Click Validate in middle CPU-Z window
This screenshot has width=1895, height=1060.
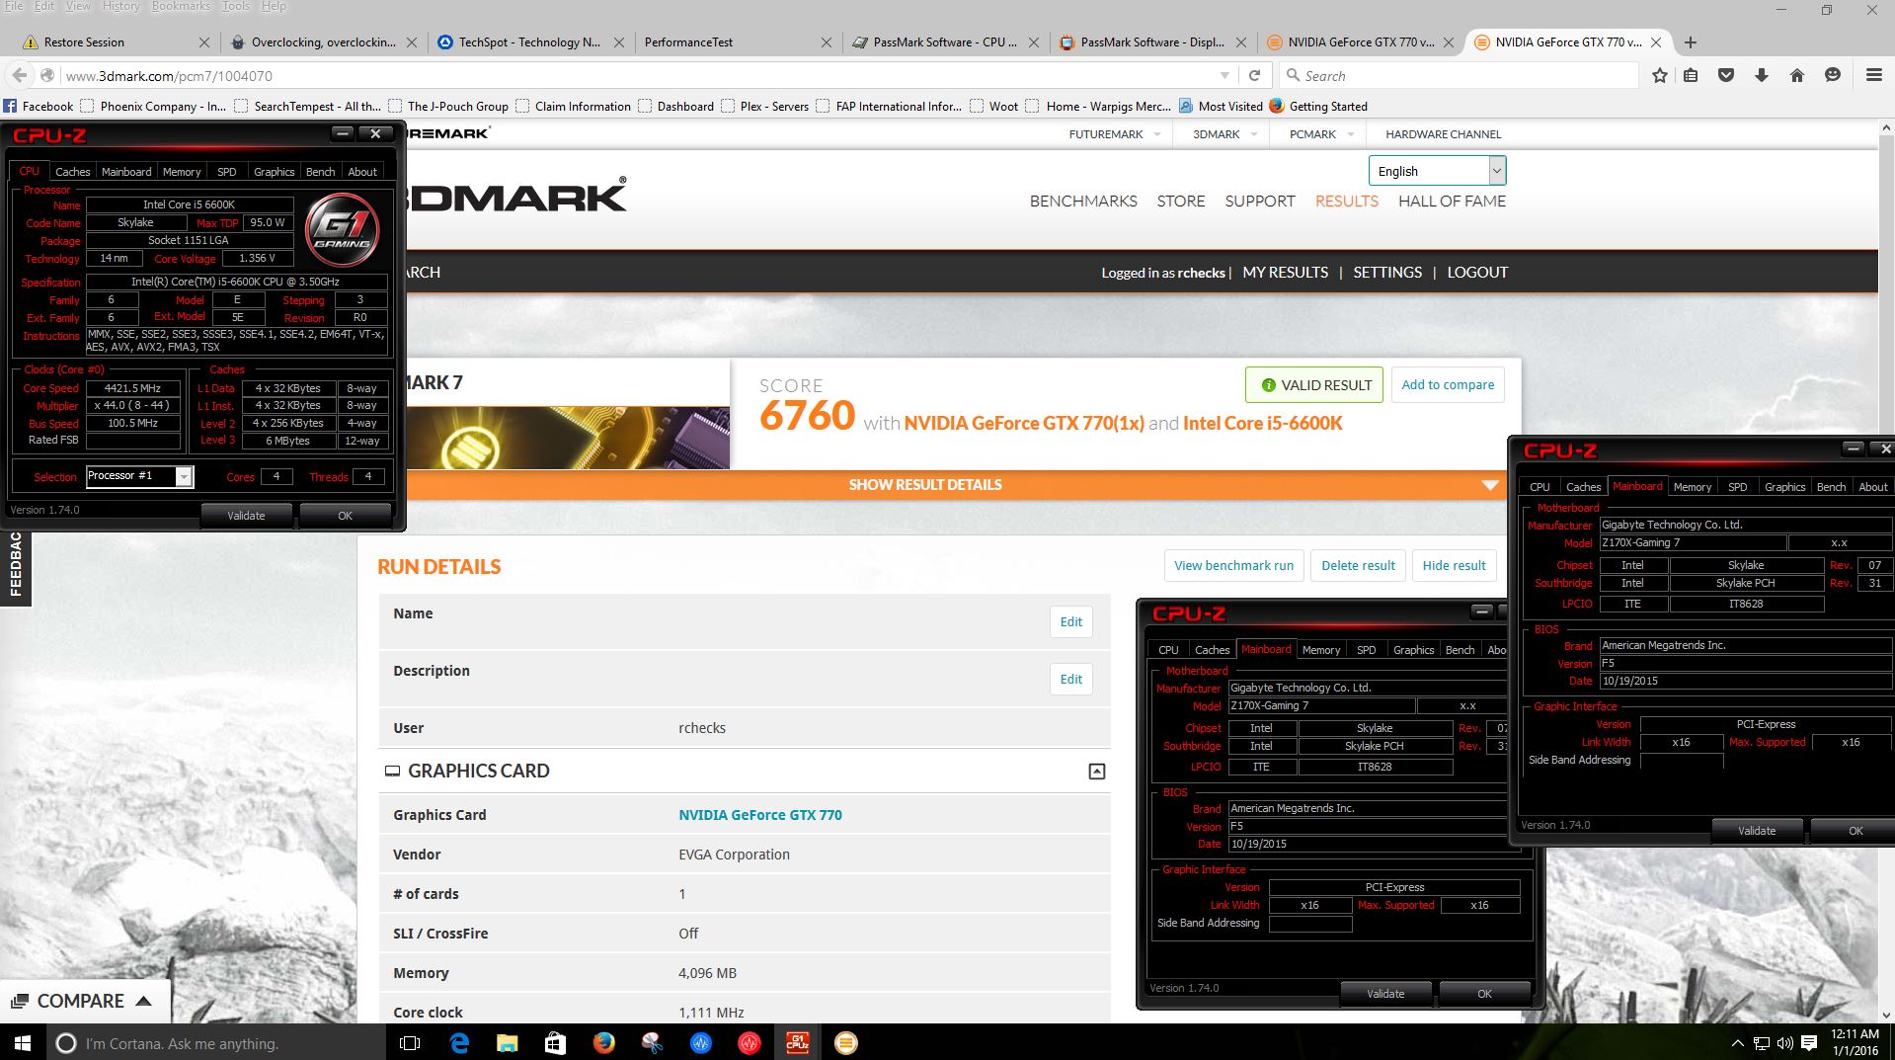[x=1385, y=994]
